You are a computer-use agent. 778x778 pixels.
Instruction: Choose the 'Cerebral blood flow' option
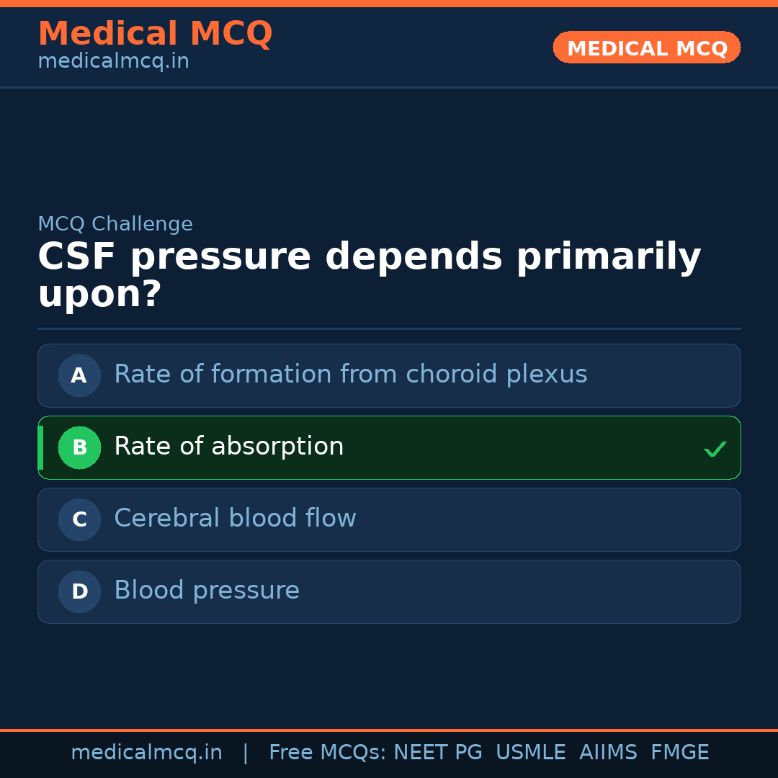pyautogui.click(x=235, y=519)
